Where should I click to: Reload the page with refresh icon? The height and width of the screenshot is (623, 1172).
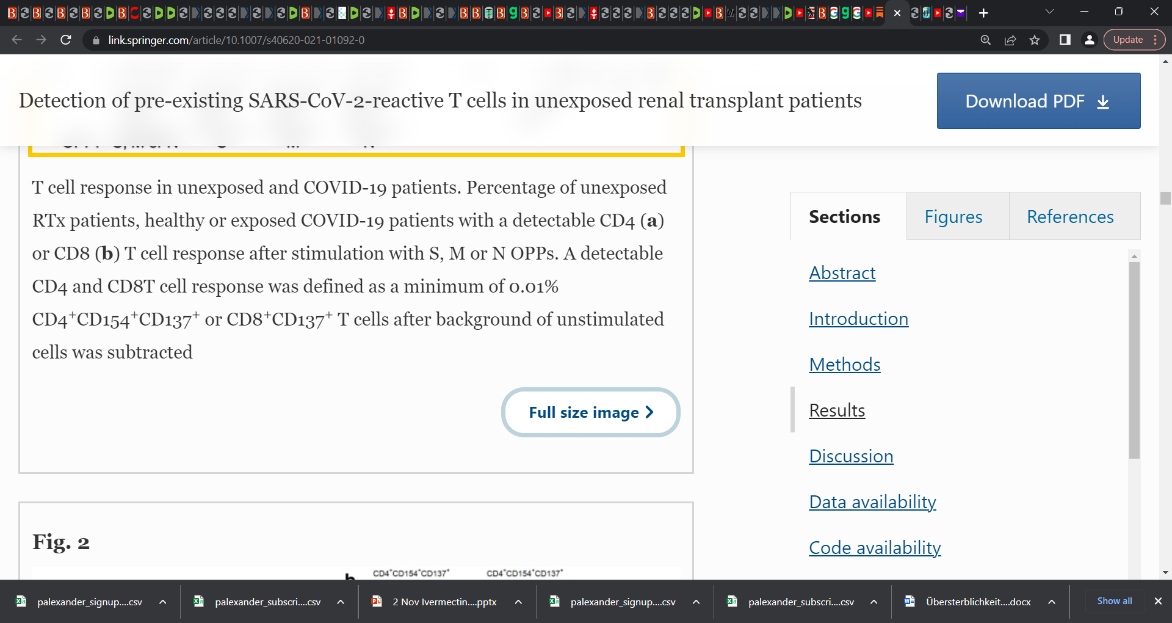[66, 40]
